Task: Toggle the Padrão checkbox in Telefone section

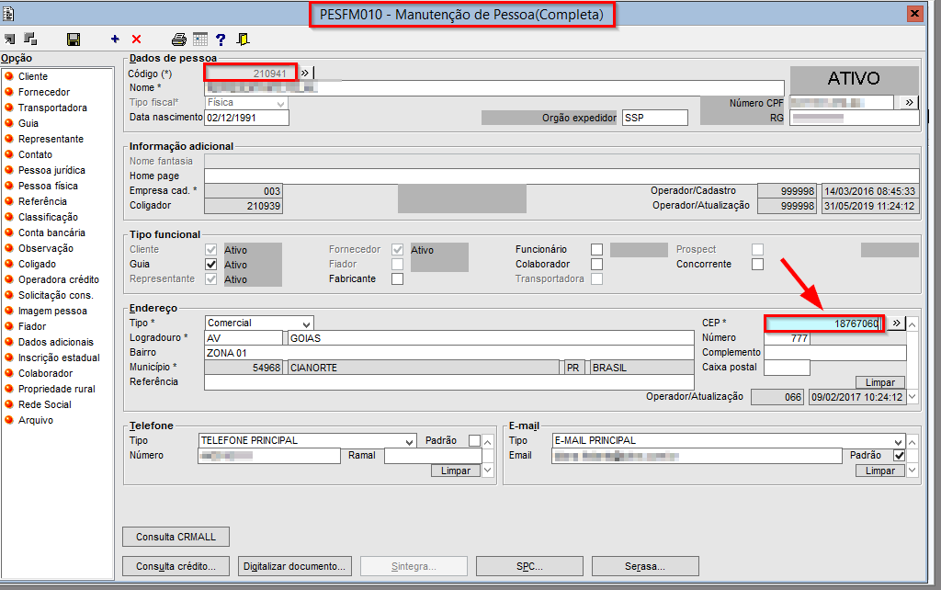Action: pos(475,440)
